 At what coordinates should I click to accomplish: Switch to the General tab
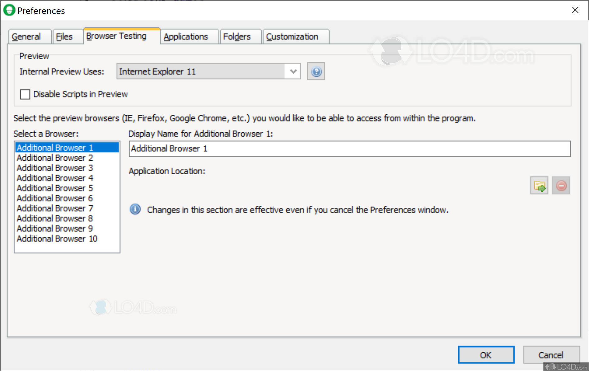pos(26,37)
